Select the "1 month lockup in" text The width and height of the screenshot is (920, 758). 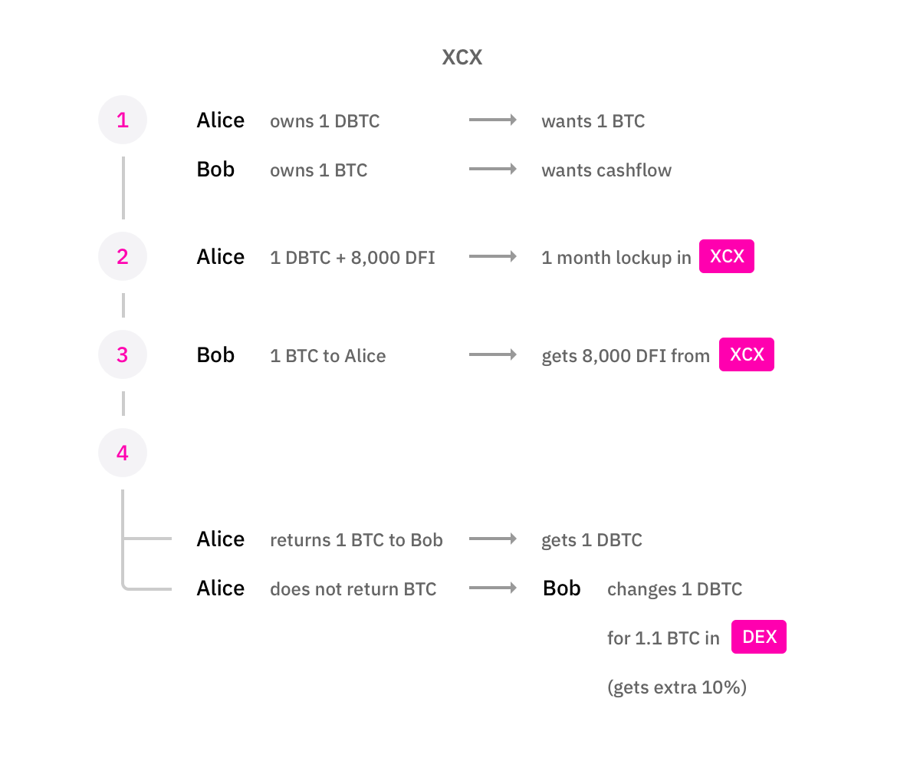(x=616, y=258)
